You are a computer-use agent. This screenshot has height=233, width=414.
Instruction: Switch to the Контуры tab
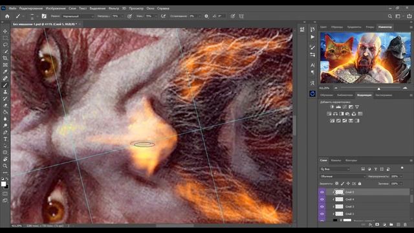tap(351, 161)
